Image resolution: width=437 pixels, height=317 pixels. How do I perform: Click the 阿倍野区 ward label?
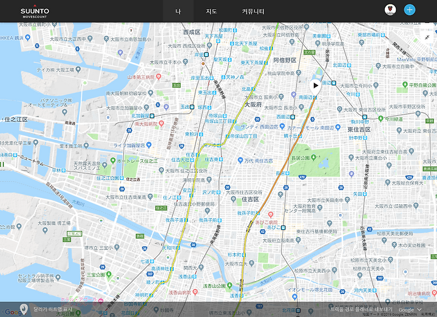click(x=285, y=60)
